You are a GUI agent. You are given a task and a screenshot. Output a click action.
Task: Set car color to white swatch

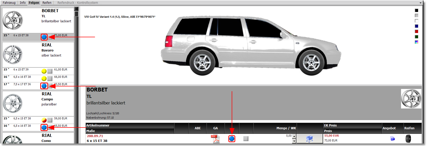(417, 21)
